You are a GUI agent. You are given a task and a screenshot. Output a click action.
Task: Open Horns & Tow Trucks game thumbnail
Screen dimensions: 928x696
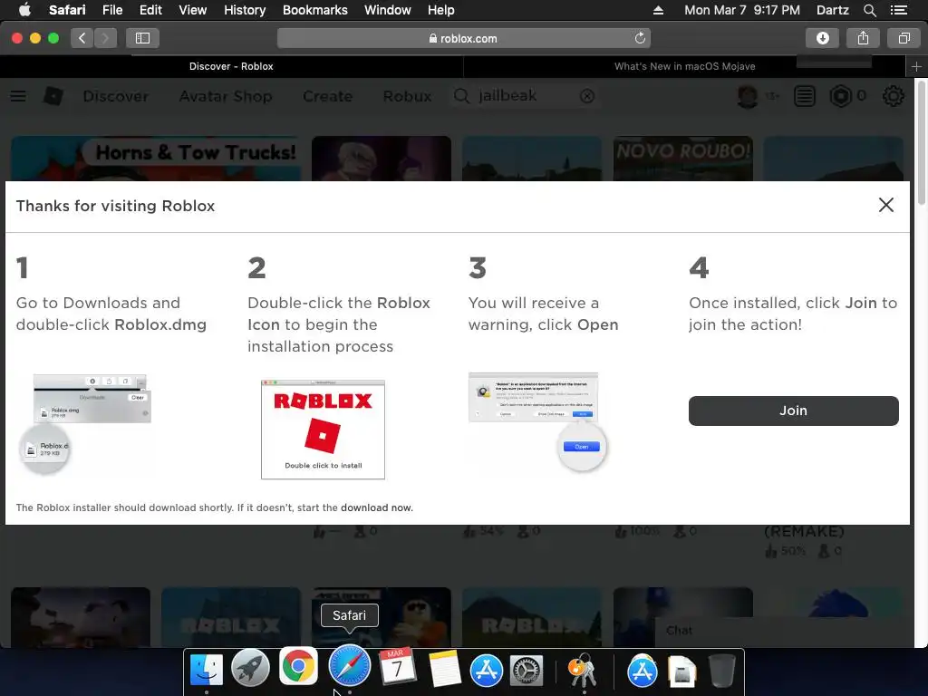156,159
